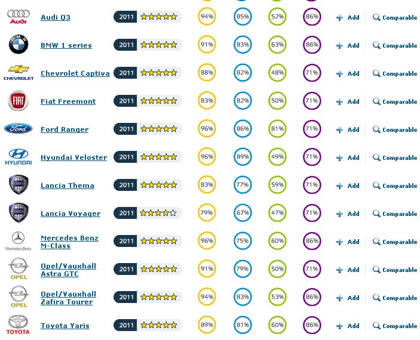Open the Lancia Voyager link
This screenshot has height=340, width=420.
point(70,214)
